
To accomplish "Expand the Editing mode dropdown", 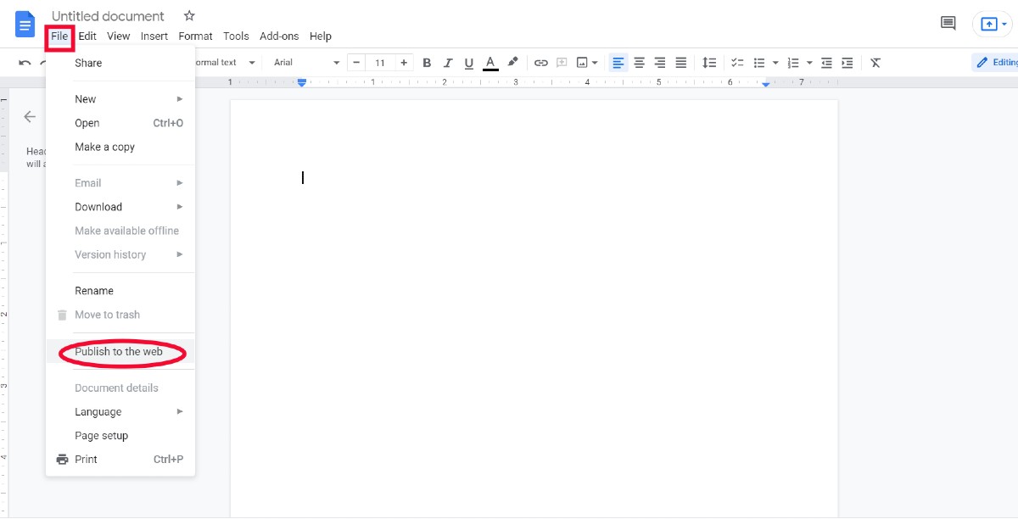I will (997, 62).
